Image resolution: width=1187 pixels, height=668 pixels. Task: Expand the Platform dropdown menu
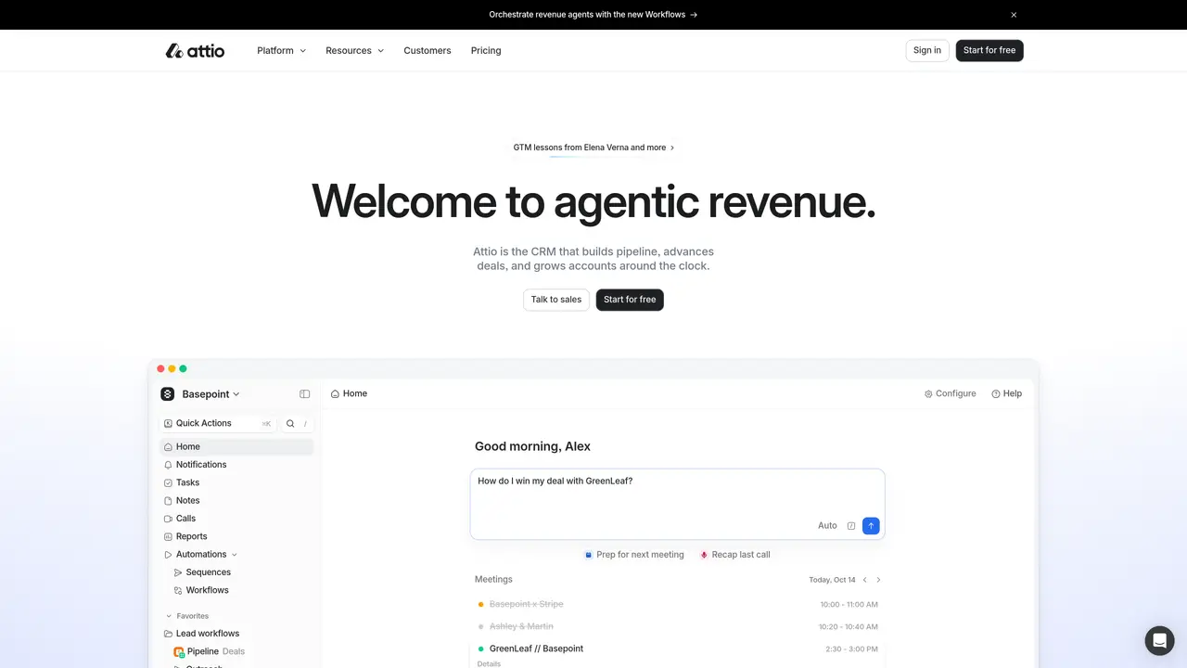[281, 51]
